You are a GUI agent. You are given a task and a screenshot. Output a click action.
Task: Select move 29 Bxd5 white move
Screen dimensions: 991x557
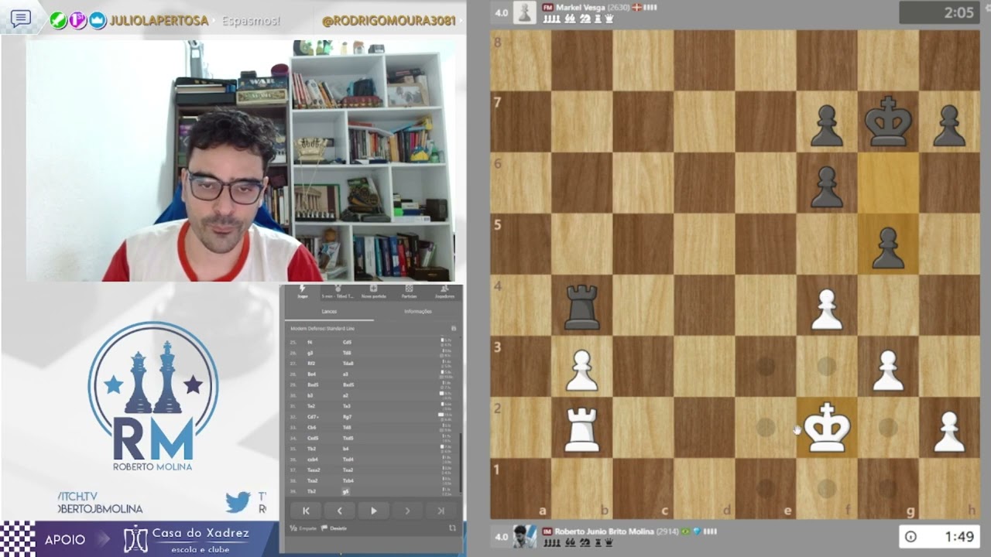pyautogui.click(x=313, y=384)
